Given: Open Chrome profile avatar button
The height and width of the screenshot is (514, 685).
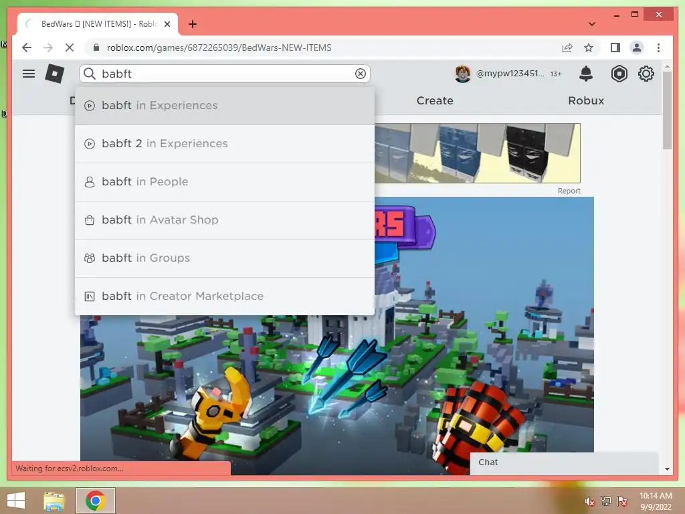Looking at the screenshot, I should [637, 48].
